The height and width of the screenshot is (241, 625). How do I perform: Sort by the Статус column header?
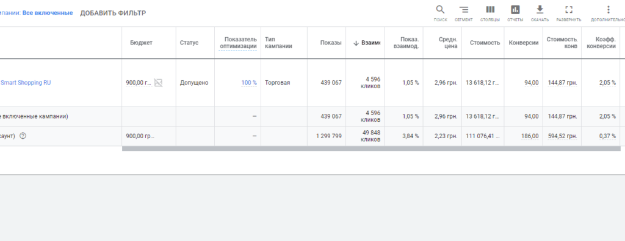(x=189, y=43)
